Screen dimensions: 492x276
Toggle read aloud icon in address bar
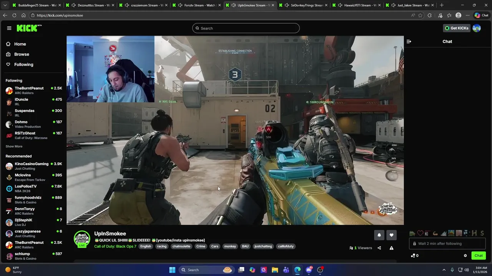(413, 15)
